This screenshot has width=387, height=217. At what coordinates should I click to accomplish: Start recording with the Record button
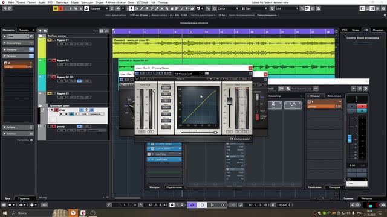click(x=223, y=205)
